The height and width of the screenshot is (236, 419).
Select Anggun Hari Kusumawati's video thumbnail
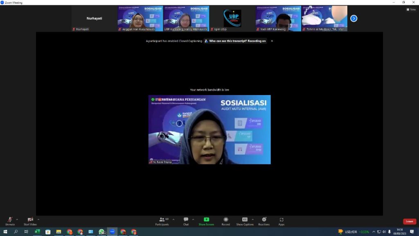point(140,18)
